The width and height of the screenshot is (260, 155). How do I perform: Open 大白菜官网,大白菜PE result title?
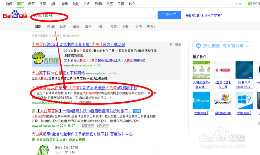click(84, 88)
